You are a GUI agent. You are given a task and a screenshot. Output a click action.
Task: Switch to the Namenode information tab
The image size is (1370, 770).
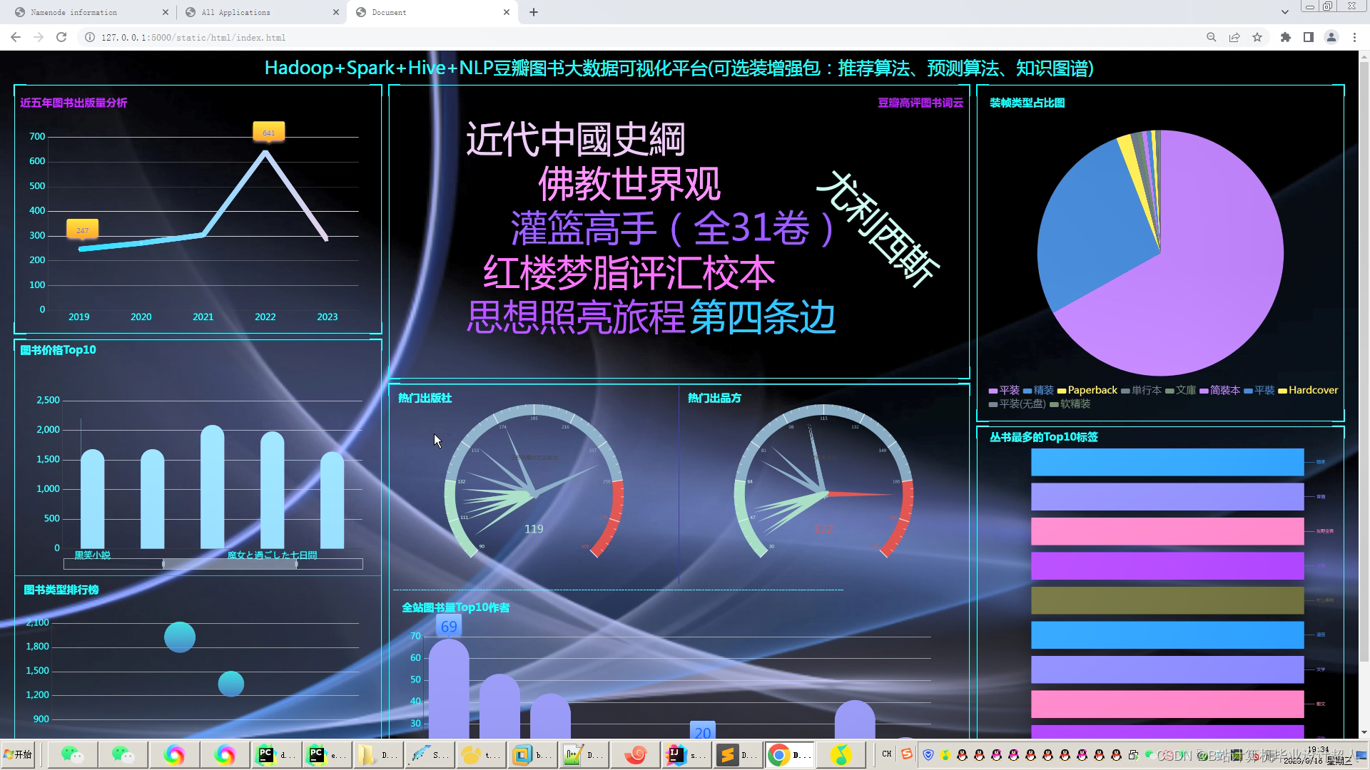pyautogui.click(x=74, y=12)
